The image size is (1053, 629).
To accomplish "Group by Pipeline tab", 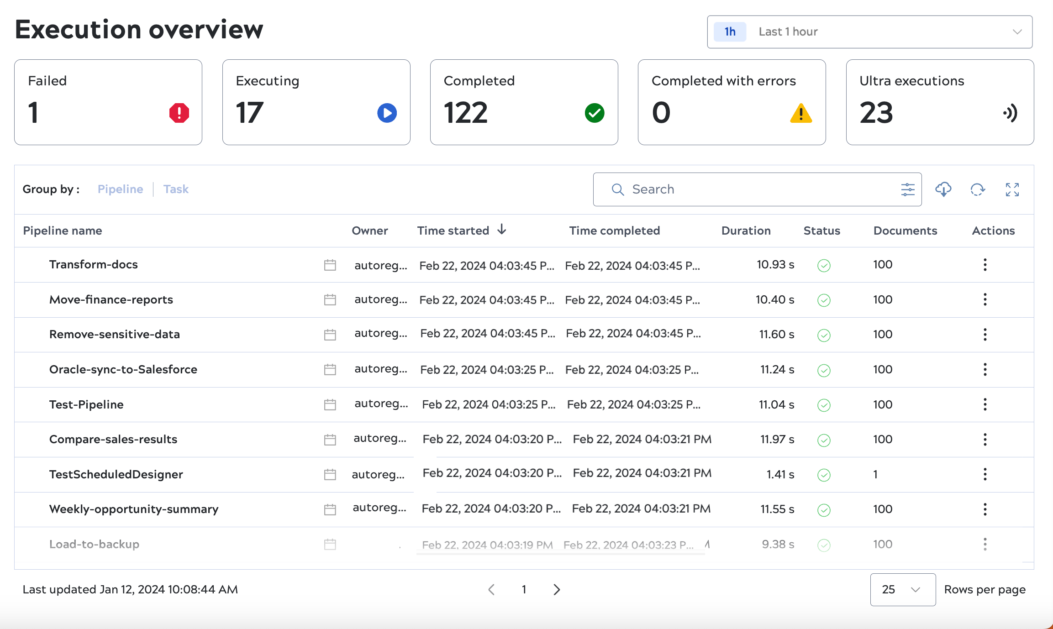I will (x=120, y=189).
